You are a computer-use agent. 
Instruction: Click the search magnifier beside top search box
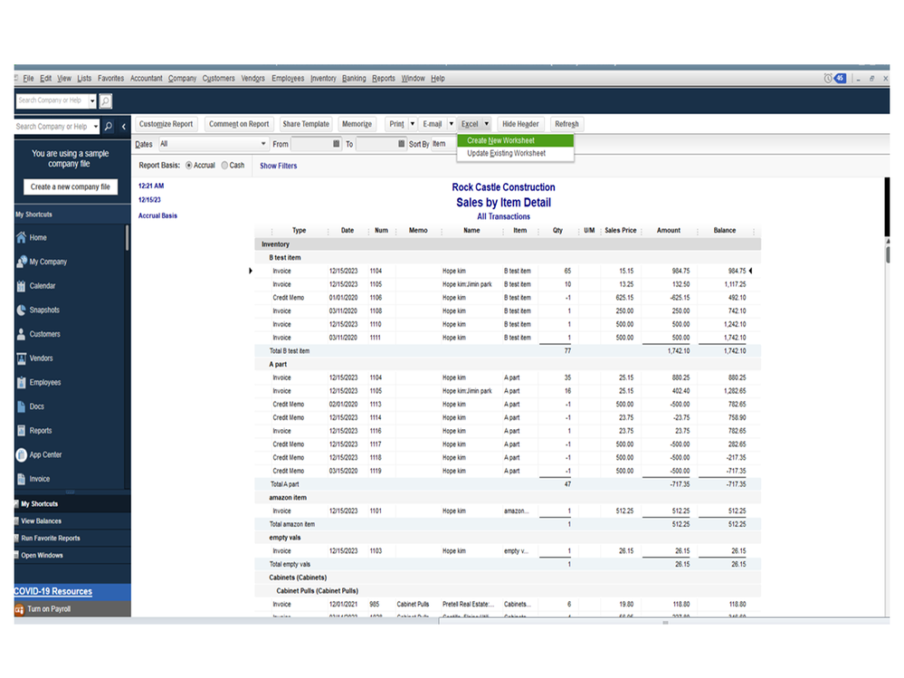coord(106,100)
